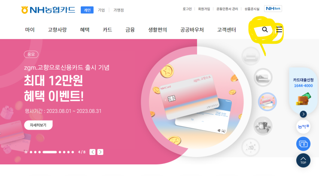Open the hamburger full menu
The height and width of the screenshot is (176, 319).
(x=279, y=30)
